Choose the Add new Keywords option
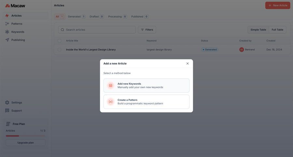Image resolution: width=293 pixels, height=157 pixels. tap(146, 86)
